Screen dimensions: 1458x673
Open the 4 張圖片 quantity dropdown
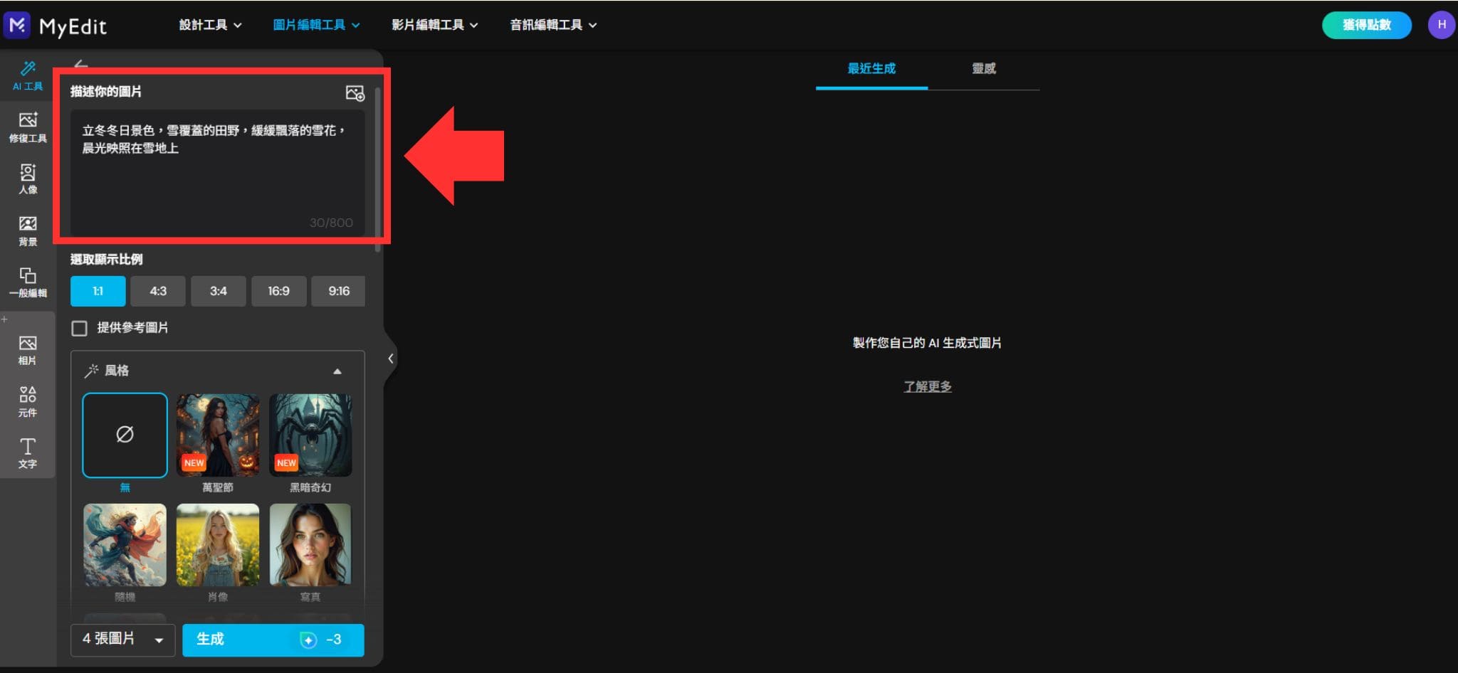122,640
